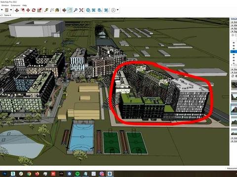237x177 pixels.
Task: Select the Paint Bucket tool
Action: (x=57, y=10)
